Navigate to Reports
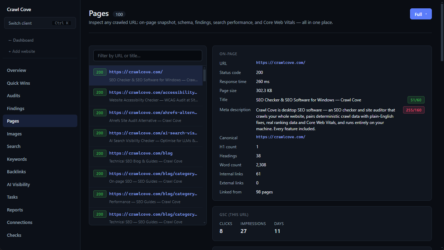 40,210
